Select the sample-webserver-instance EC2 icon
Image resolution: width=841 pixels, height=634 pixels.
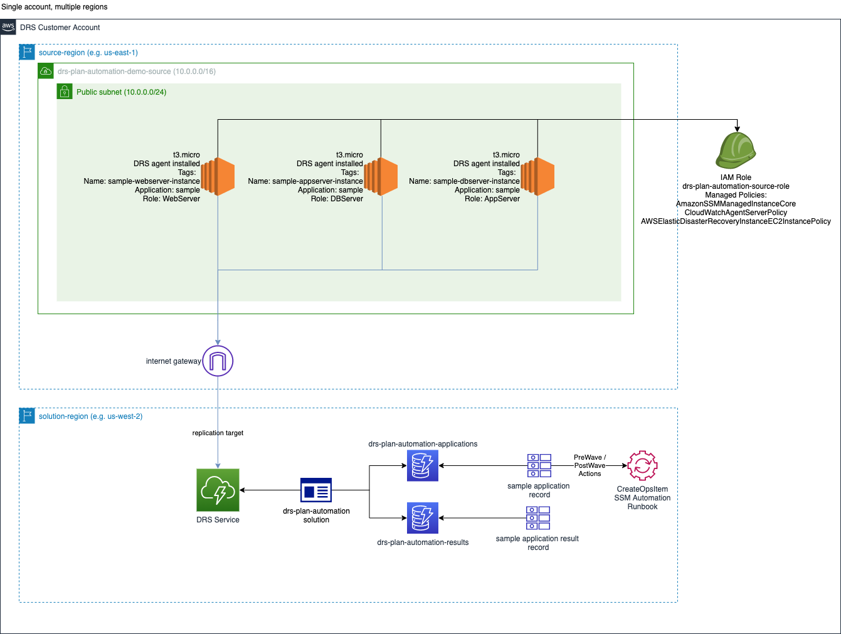pos(218,176)
